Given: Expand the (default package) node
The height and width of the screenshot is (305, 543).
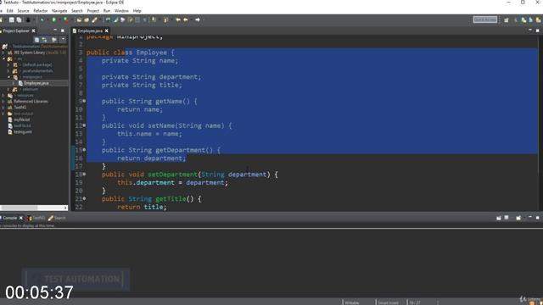Looking at the screenshot, I should point(8,64).
